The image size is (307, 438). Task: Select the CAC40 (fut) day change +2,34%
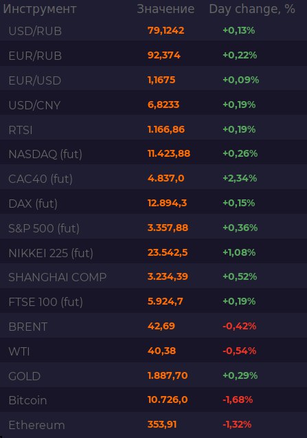tap(240, 178)
